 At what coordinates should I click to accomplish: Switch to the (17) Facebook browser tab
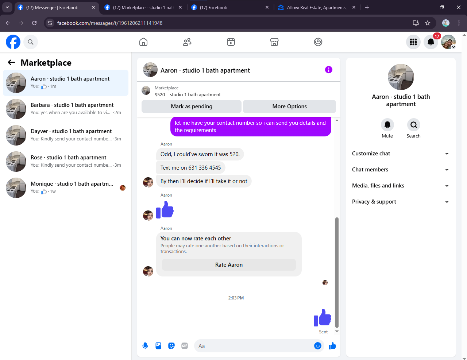click(231, 7)
